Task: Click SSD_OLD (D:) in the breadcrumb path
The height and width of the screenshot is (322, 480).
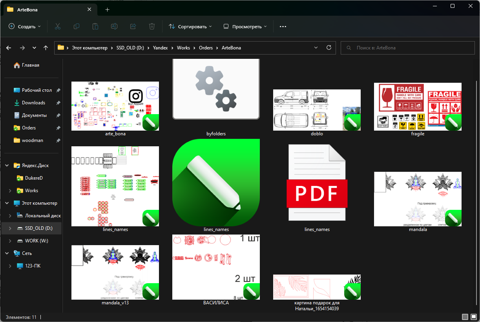Action: click(130, 48)
